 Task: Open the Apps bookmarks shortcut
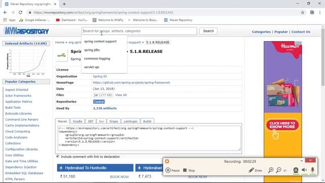[x=10, y=20]
